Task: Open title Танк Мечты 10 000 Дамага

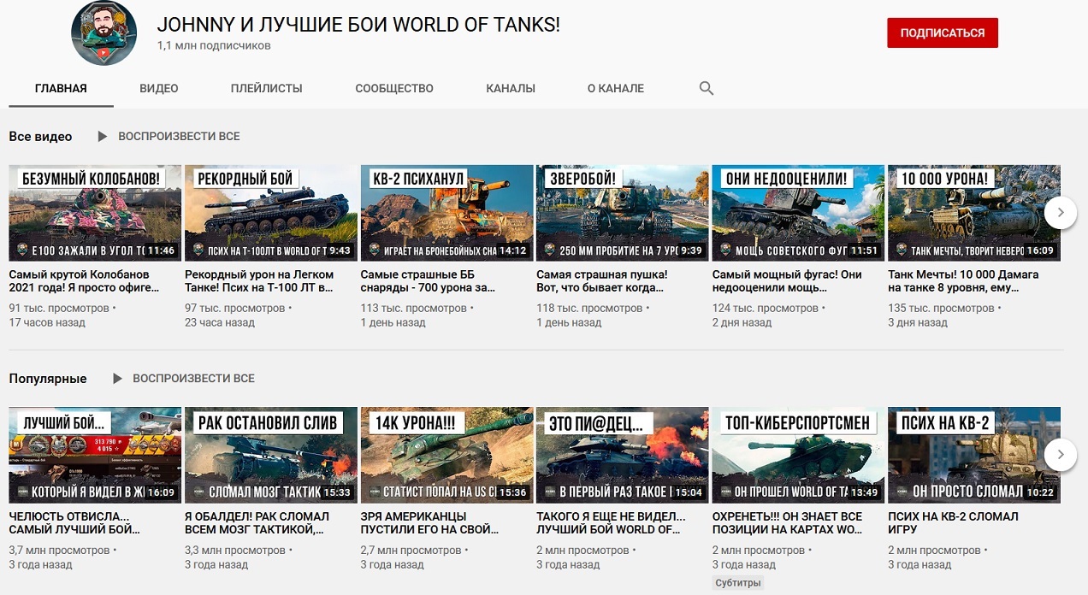Action: [963, 281]
